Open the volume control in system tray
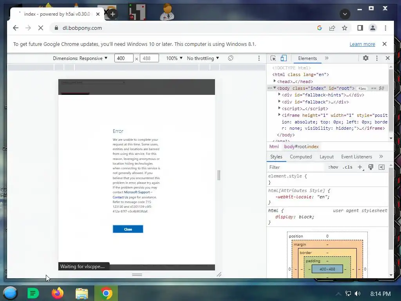401x301 pixels. [358, 294]
